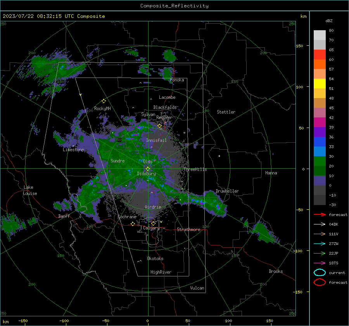
Task: Click the km unit label at top right
Action: [303, 16]
